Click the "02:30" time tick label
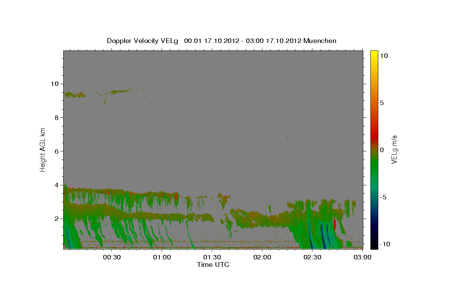This screenshot has width=449, height=299. click(312, 257)
